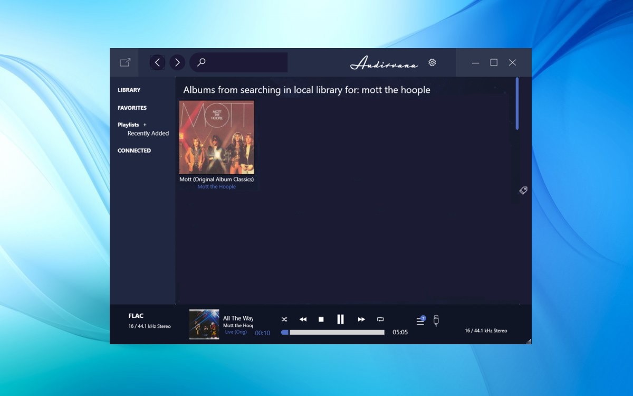Open the LIBRARY section
The image size is (633, 396).
coord(129,90)
